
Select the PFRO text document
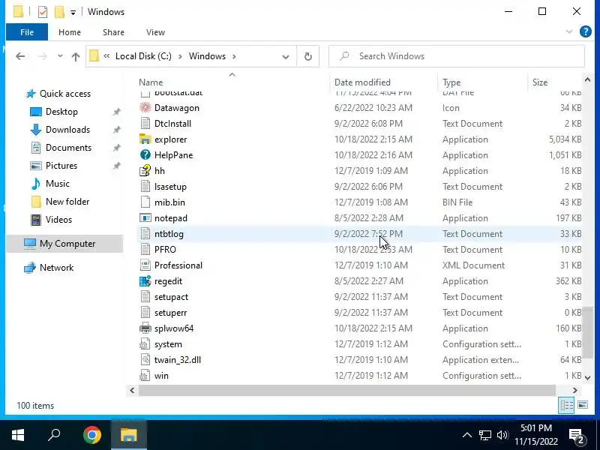165,250
